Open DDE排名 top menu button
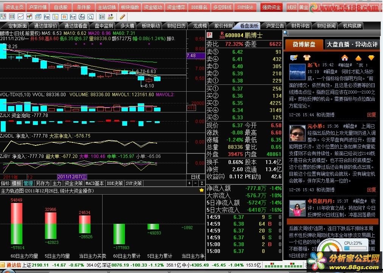The image size is (383, 273). (199, 7)
